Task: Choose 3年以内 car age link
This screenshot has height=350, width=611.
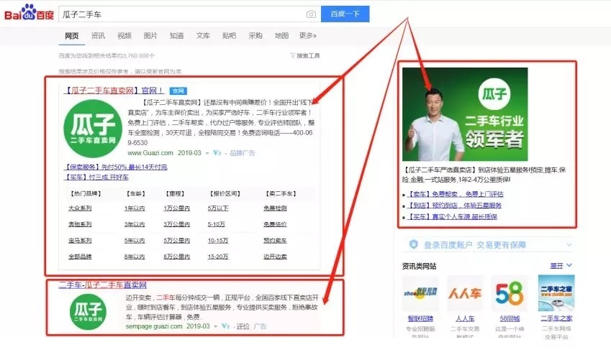Action: click(135, 224)
